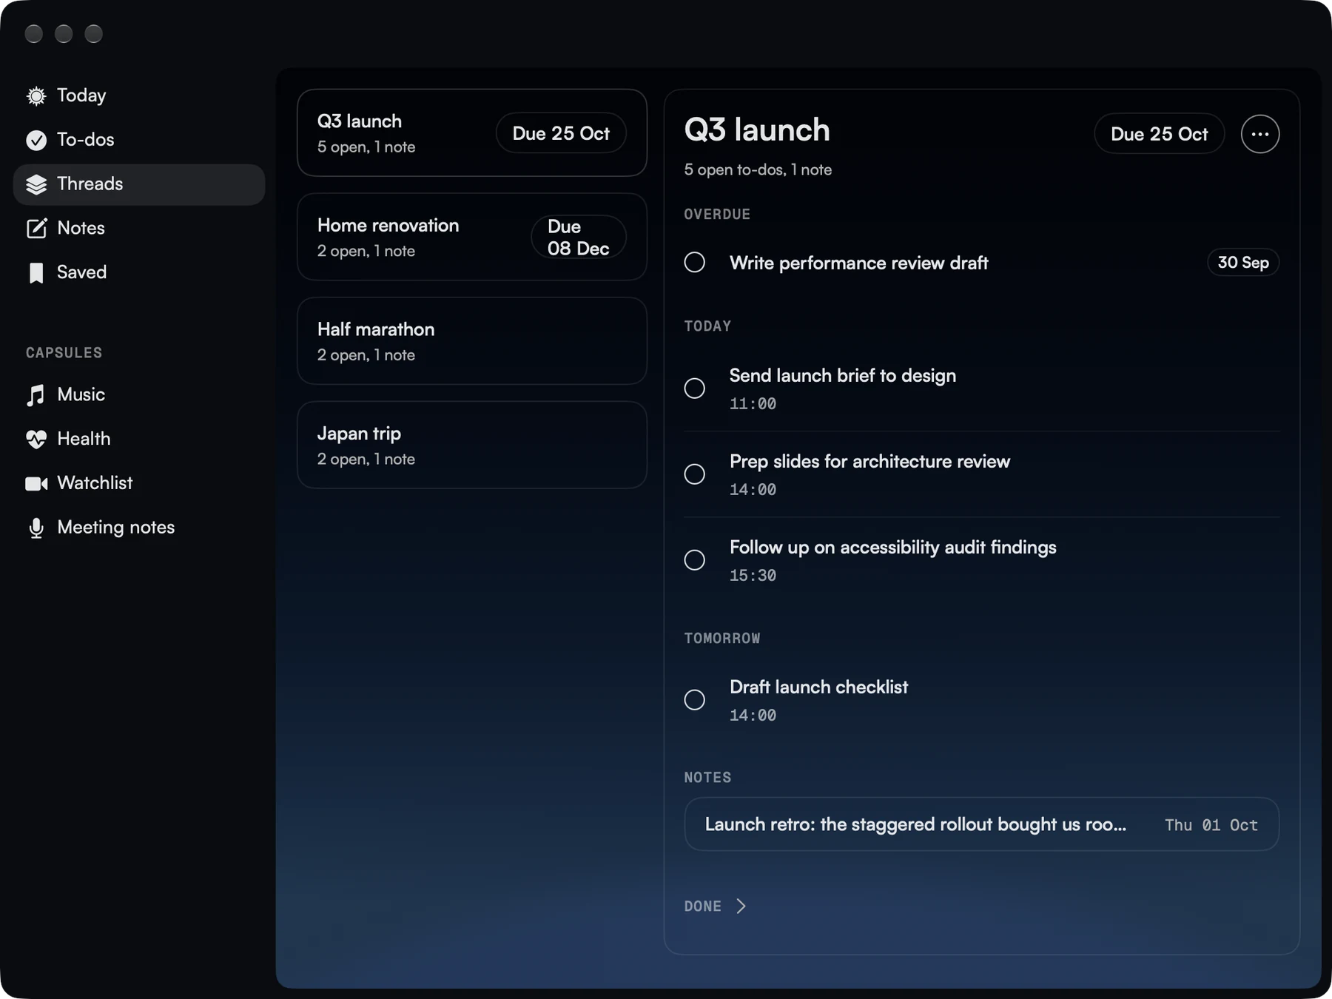The width and height of the screenshot is (1332, 999).
Task: Open the Japan trip thread card
Action: click(472, 445)
